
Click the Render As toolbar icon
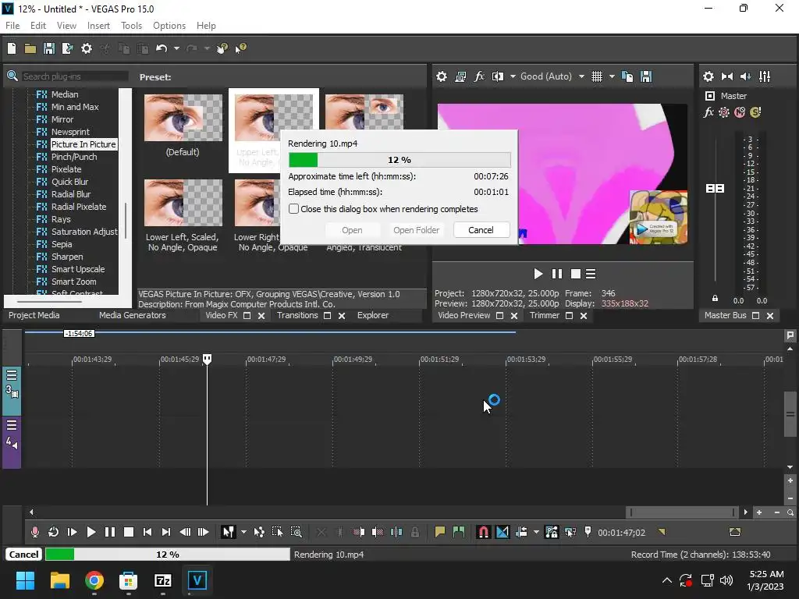67,48
